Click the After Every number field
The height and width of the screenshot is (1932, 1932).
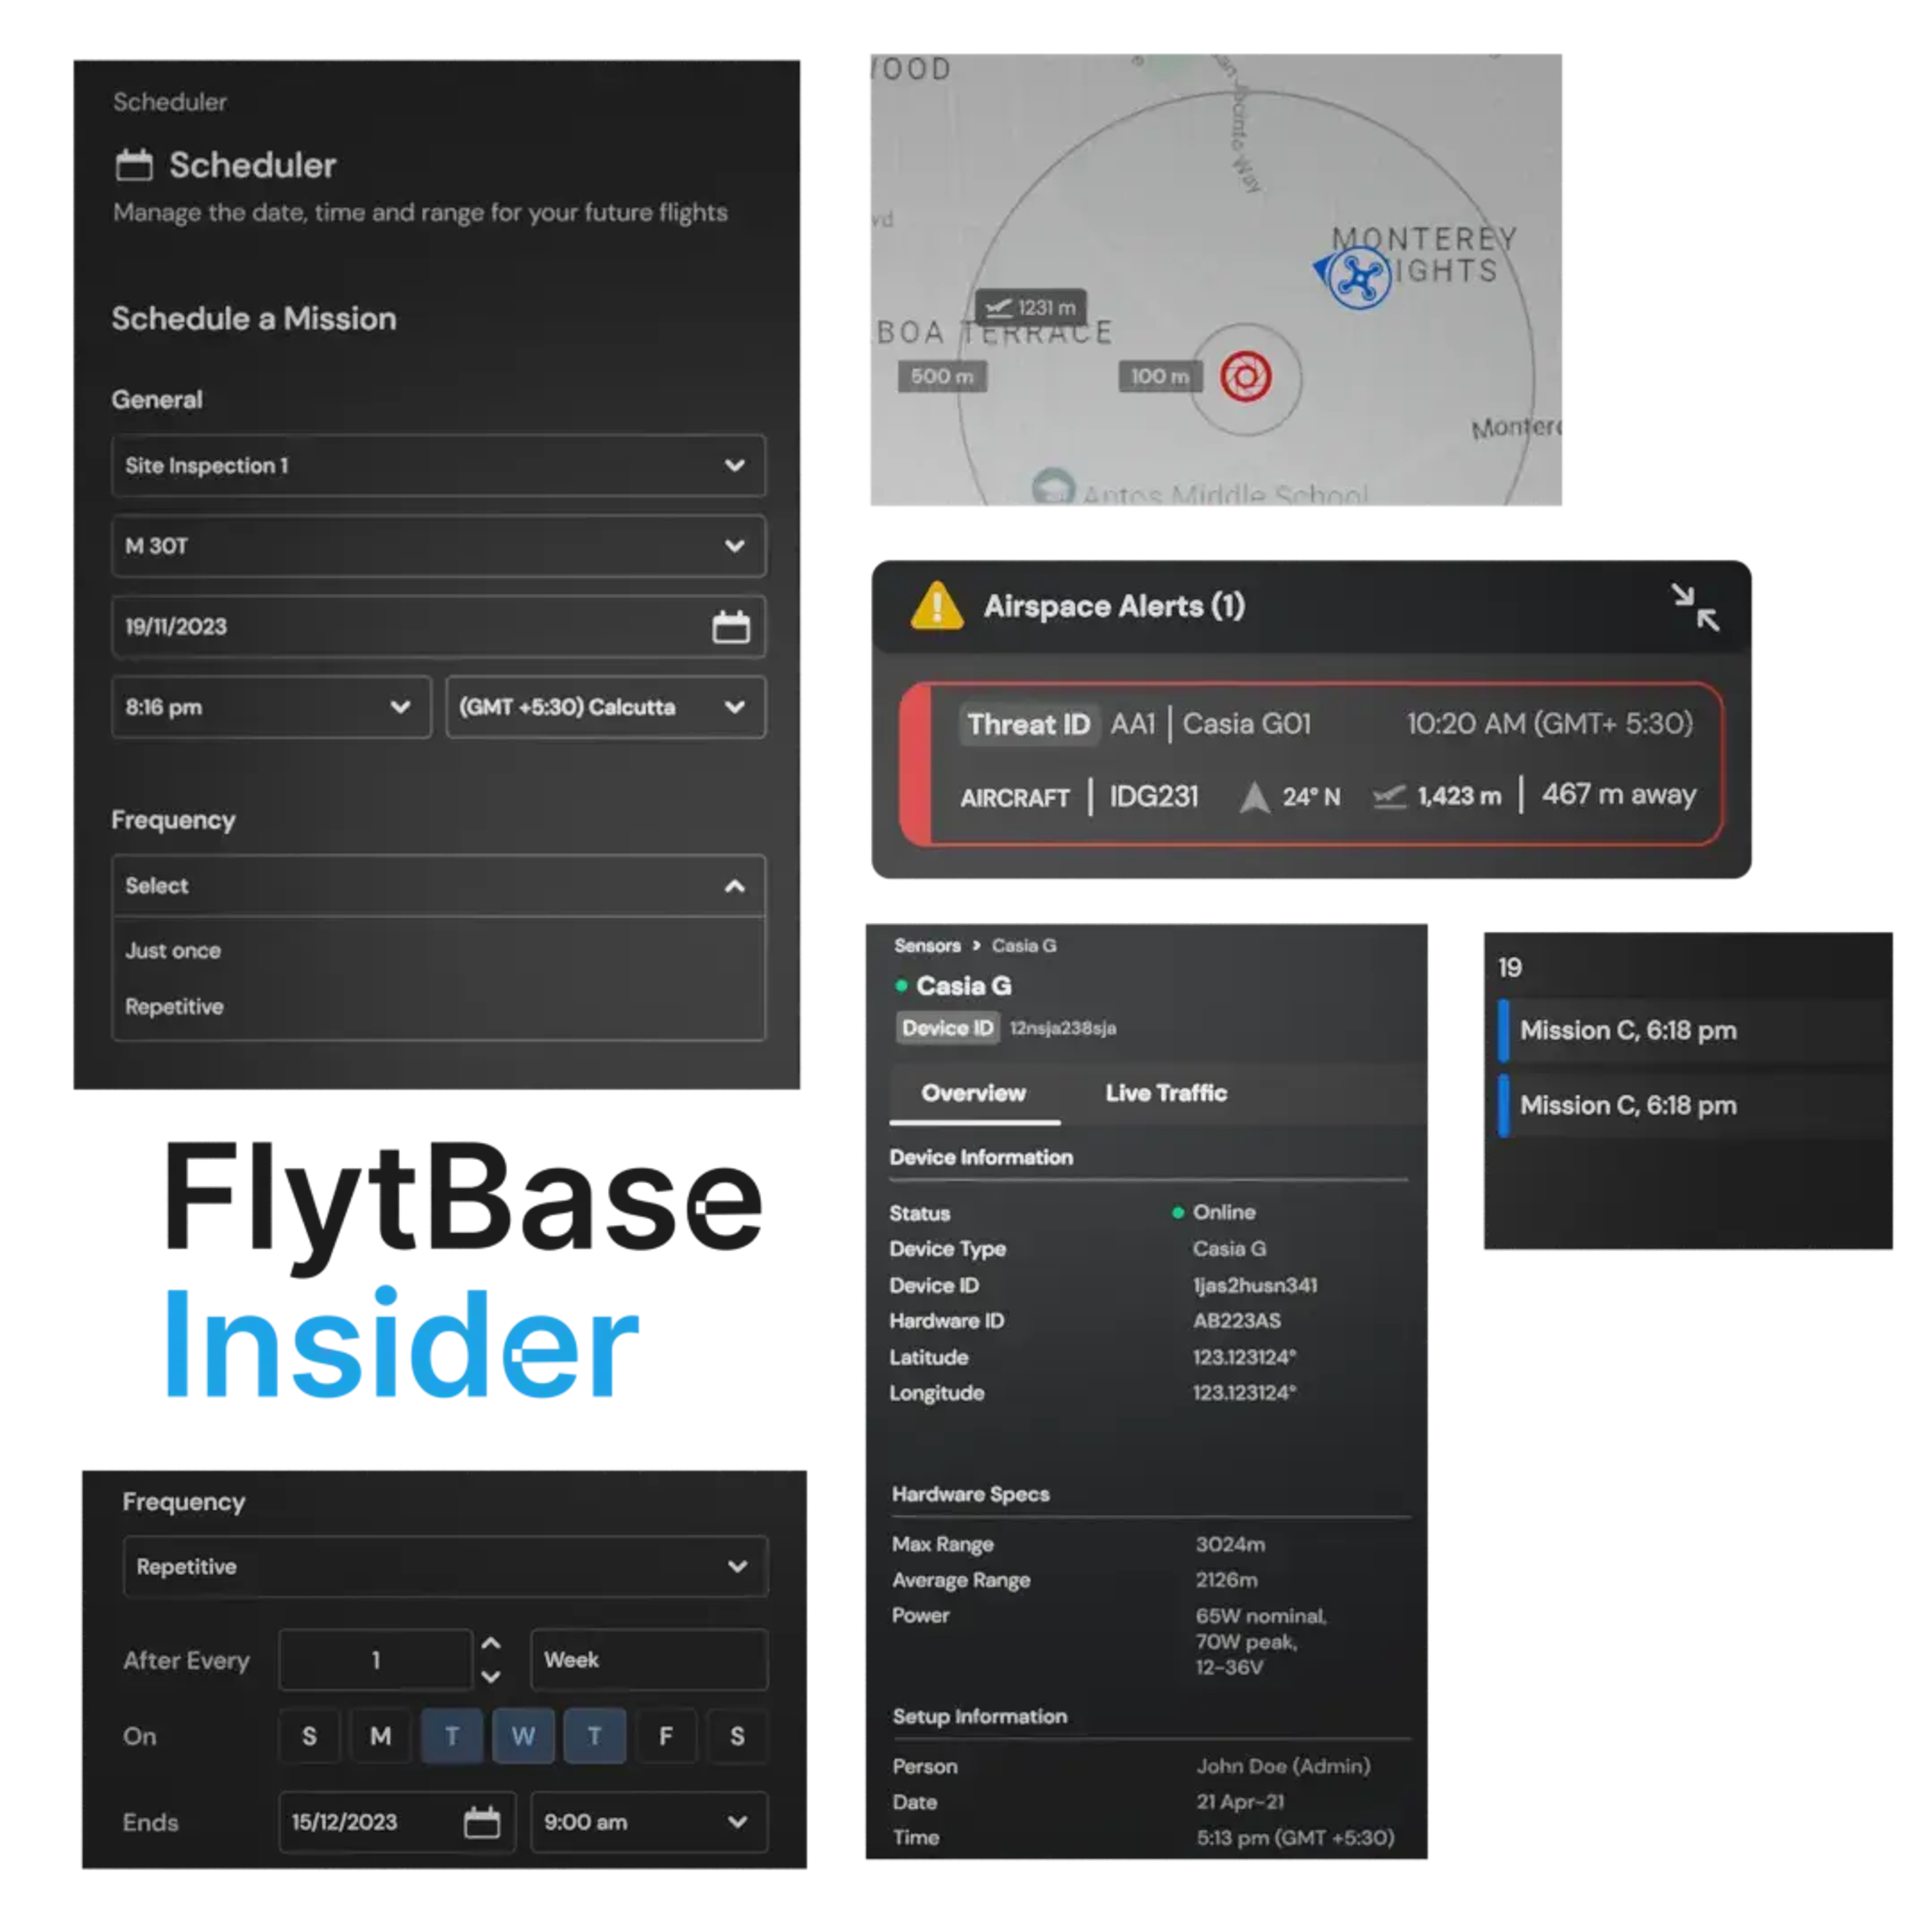click(376, 1660)
